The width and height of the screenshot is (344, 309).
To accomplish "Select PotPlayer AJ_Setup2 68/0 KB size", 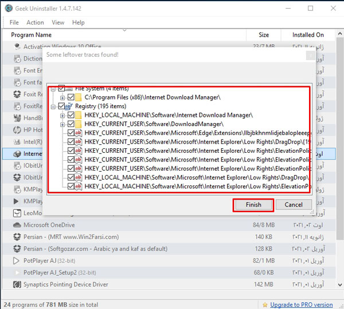I will click(264, 272).
